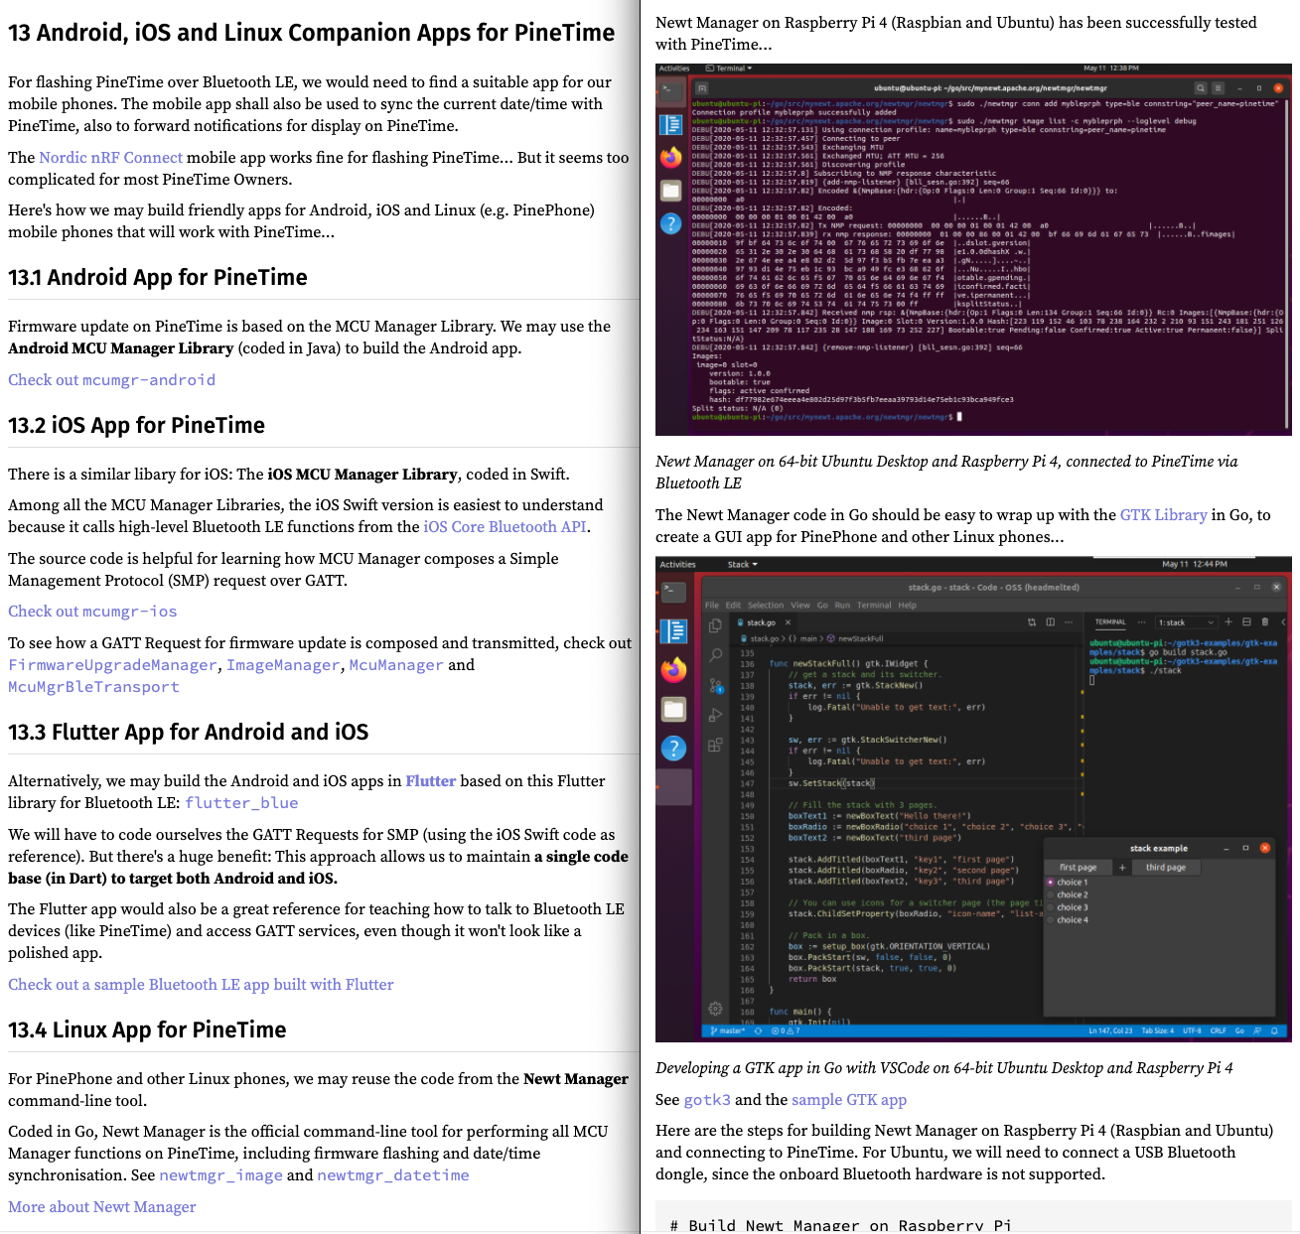Open Source Control icon in VSCode sidebar

click(x=715, y=685)
